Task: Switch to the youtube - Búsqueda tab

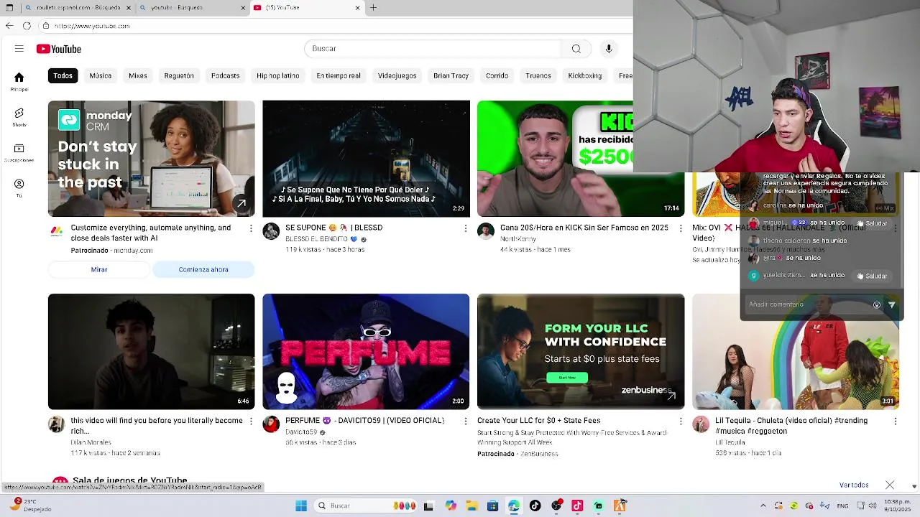Action: pos(190,8)
